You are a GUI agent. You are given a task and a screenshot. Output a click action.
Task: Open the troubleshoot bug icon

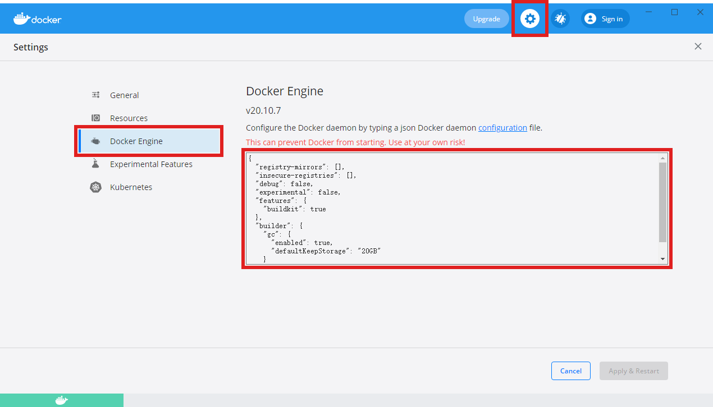[x=560, y=18]
